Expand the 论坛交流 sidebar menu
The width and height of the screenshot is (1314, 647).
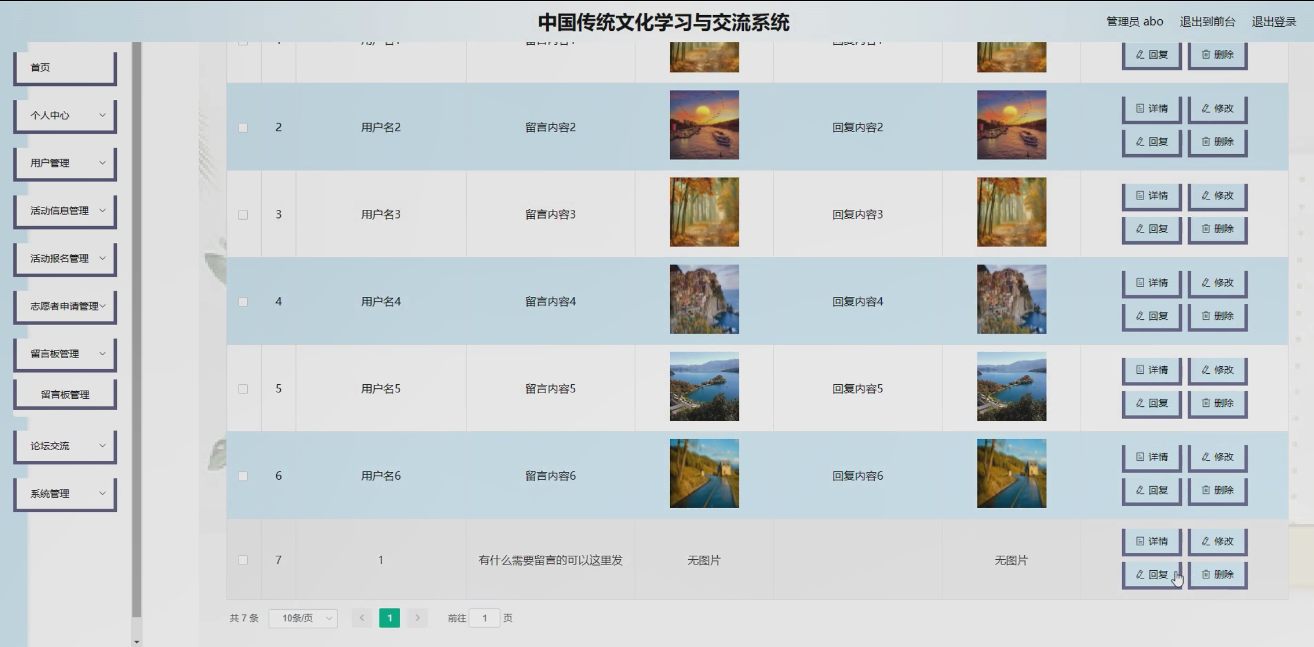65,446
